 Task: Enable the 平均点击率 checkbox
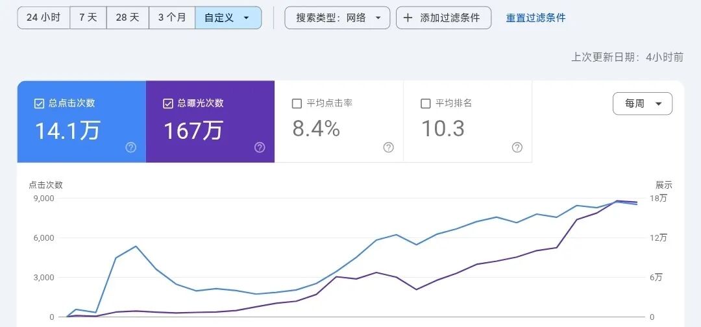pyautogui.click(x=297, y=104)
